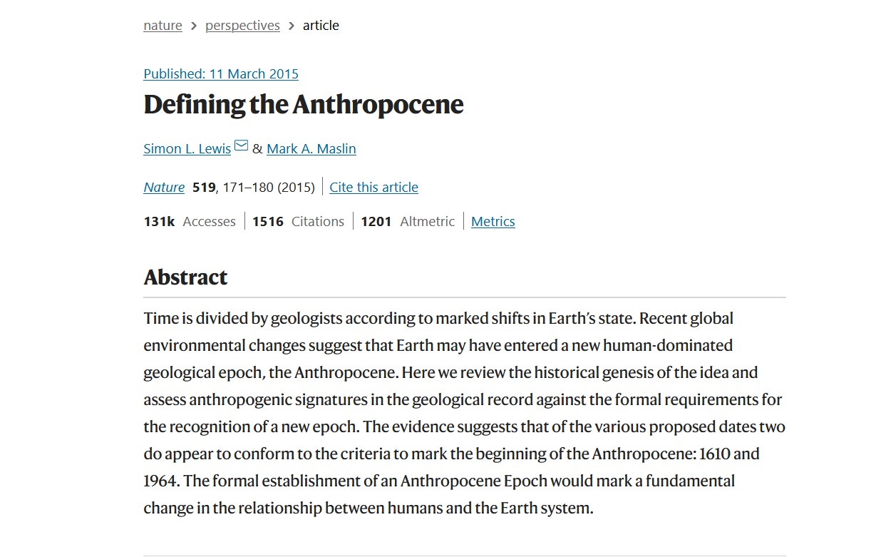871x557 pixels.
Task: Click the 1201 Altmetric score
Action: 407,222
